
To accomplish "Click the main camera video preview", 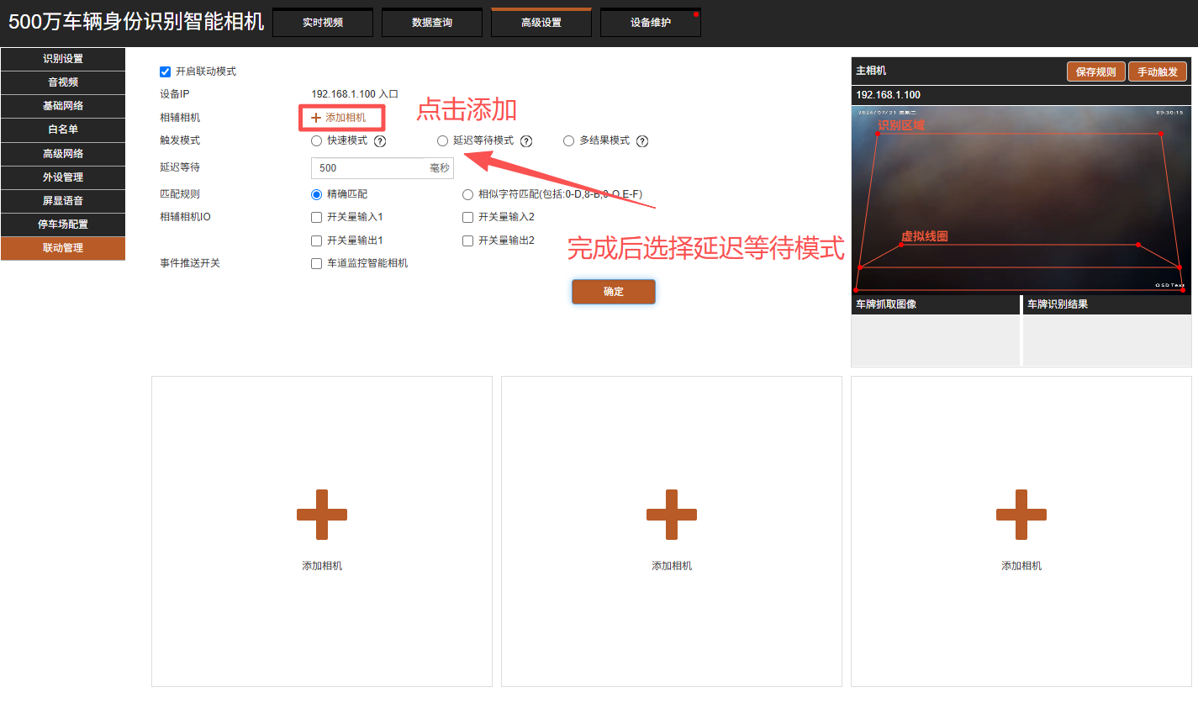I will point(1021,199).
